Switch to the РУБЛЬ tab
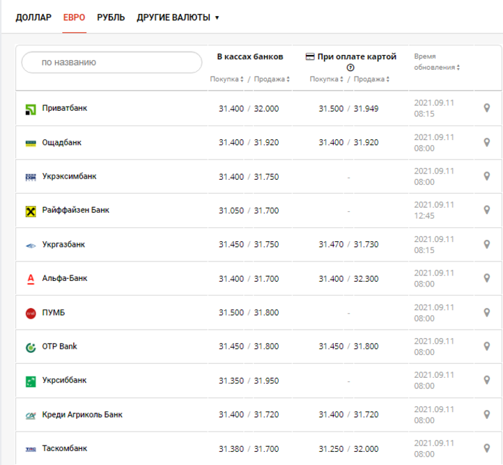The image size is (503, 465). click(111, 17)
